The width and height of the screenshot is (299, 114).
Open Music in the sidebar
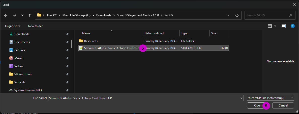18,58
